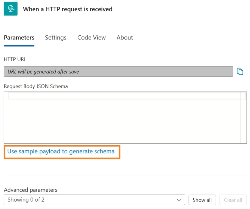Open the Settings tab
The image size is (250, 209).
pos(56,38)
